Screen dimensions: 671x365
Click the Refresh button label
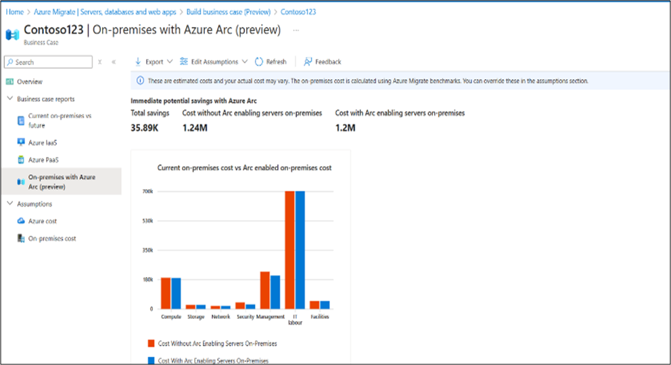click(277, 62)
